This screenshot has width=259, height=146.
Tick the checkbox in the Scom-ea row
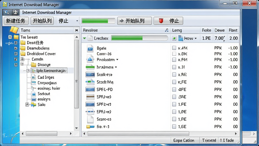(x=174, y=119)
